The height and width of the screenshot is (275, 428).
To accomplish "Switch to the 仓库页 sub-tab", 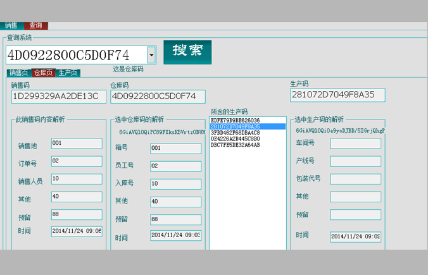I will pos(44,73).
